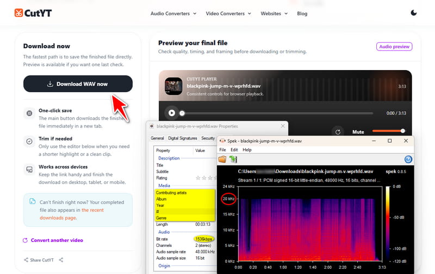This screenshot has width=435, height=274.
Task: Click the replay circular arrow icon
Action: pos(338,132)
